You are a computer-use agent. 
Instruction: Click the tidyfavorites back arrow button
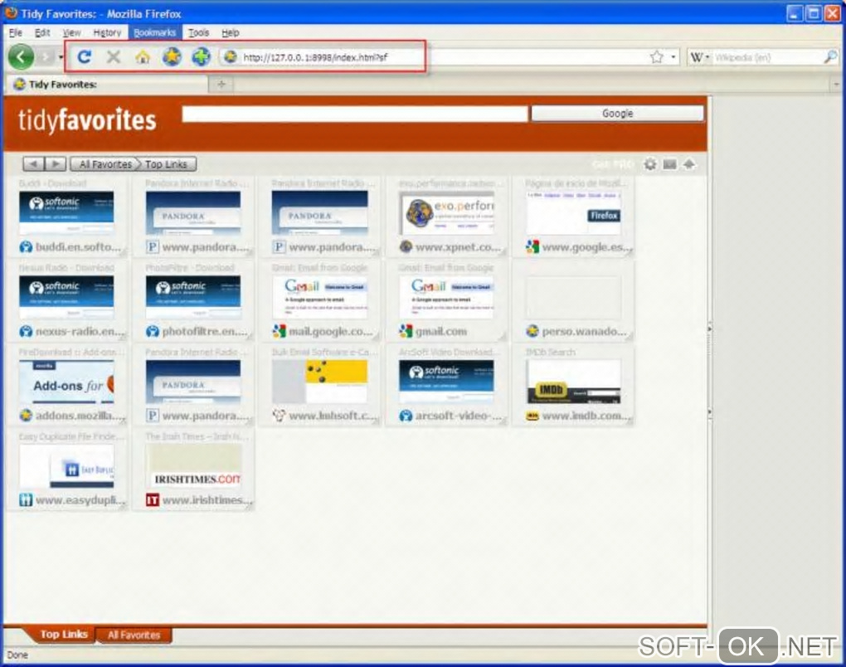click(33, 163)
